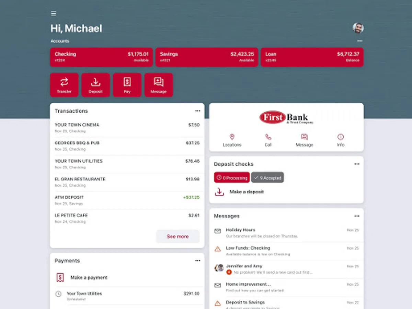Open the Loan account card
The height and width of the screenshot is (309, 412).
(312, 57)
